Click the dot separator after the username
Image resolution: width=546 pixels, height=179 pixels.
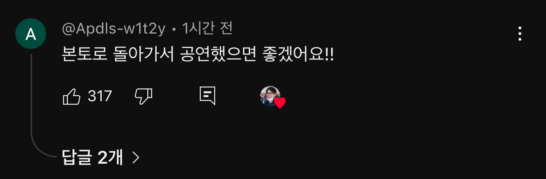[174, 30]
